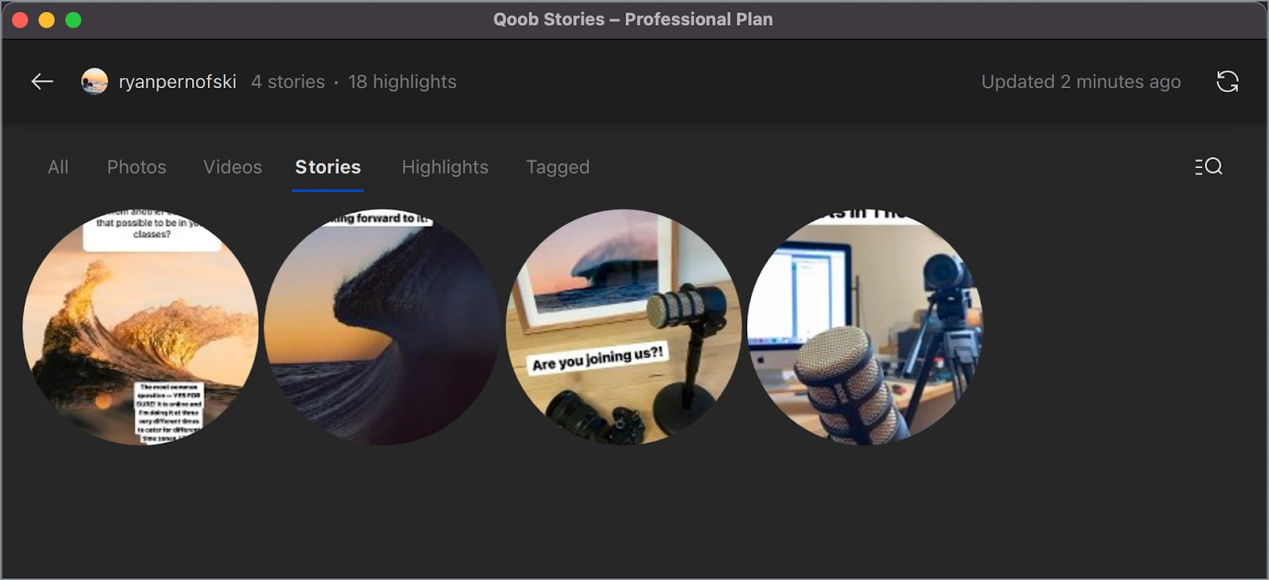
Task: Open the microphone and monitor story
Action: pos(865,327)
